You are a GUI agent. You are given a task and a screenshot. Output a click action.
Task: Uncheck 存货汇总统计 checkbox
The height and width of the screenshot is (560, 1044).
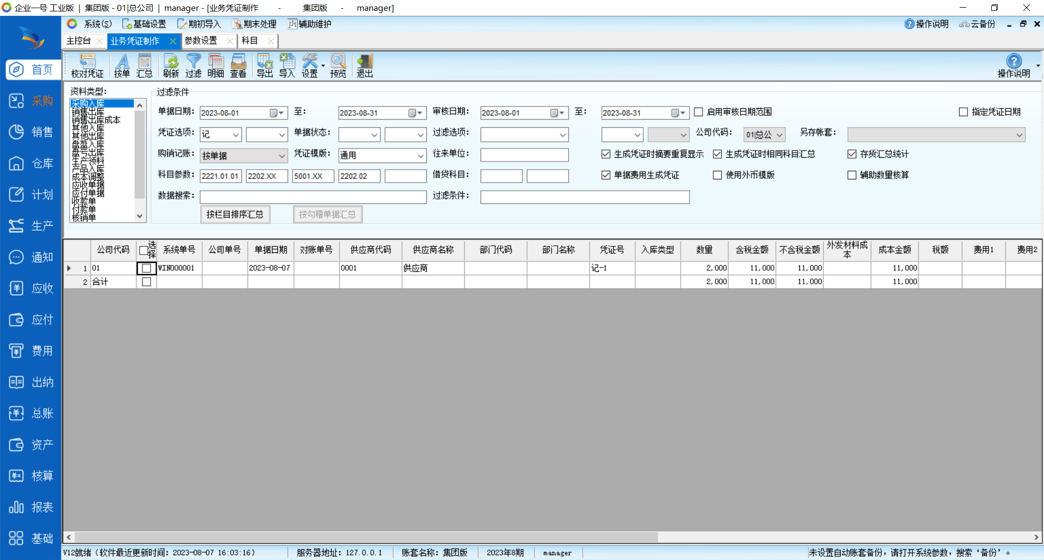852,154
